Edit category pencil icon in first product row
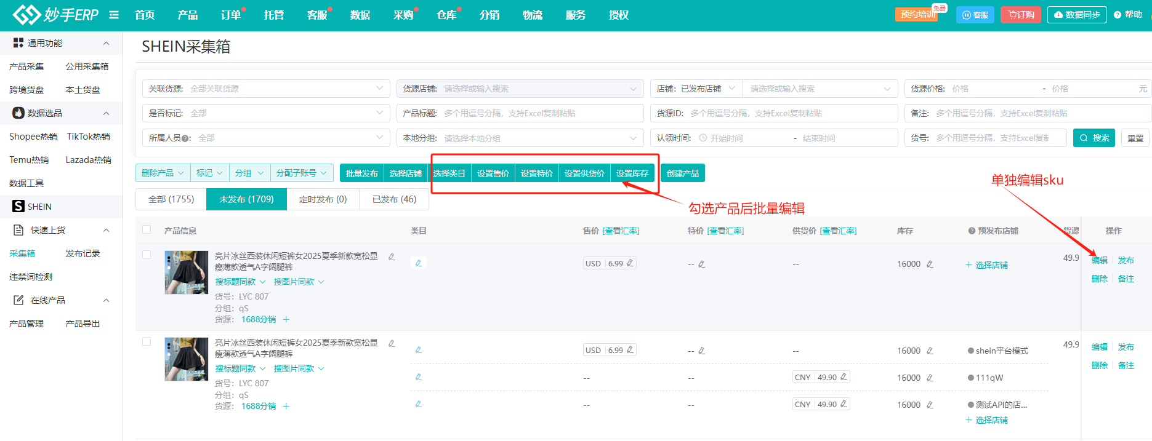The image size is (1152, 441). (419, 263)
